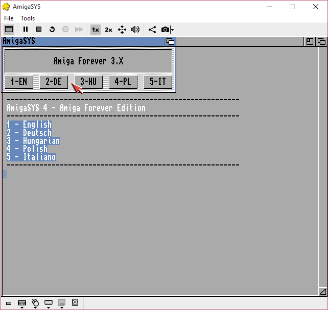Reset the emulated Amiga
The width and height of the screenshot is (328, 310).
52,29
